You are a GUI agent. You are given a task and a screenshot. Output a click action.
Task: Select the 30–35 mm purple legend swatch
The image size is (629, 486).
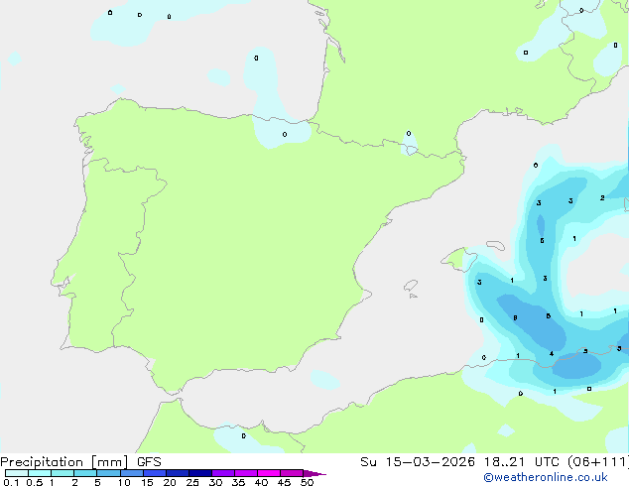tap(223, 473)
